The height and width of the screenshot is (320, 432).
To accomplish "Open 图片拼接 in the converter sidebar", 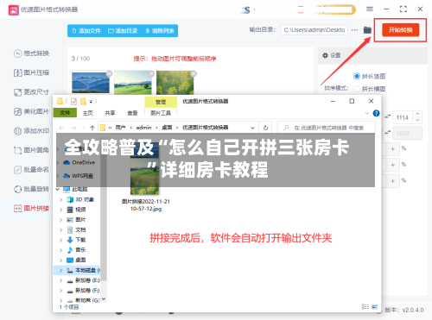I will (32, 208).
